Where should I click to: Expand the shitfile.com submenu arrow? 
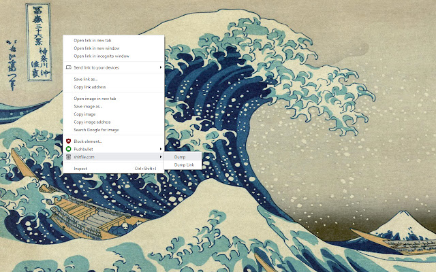pos(161,157)
